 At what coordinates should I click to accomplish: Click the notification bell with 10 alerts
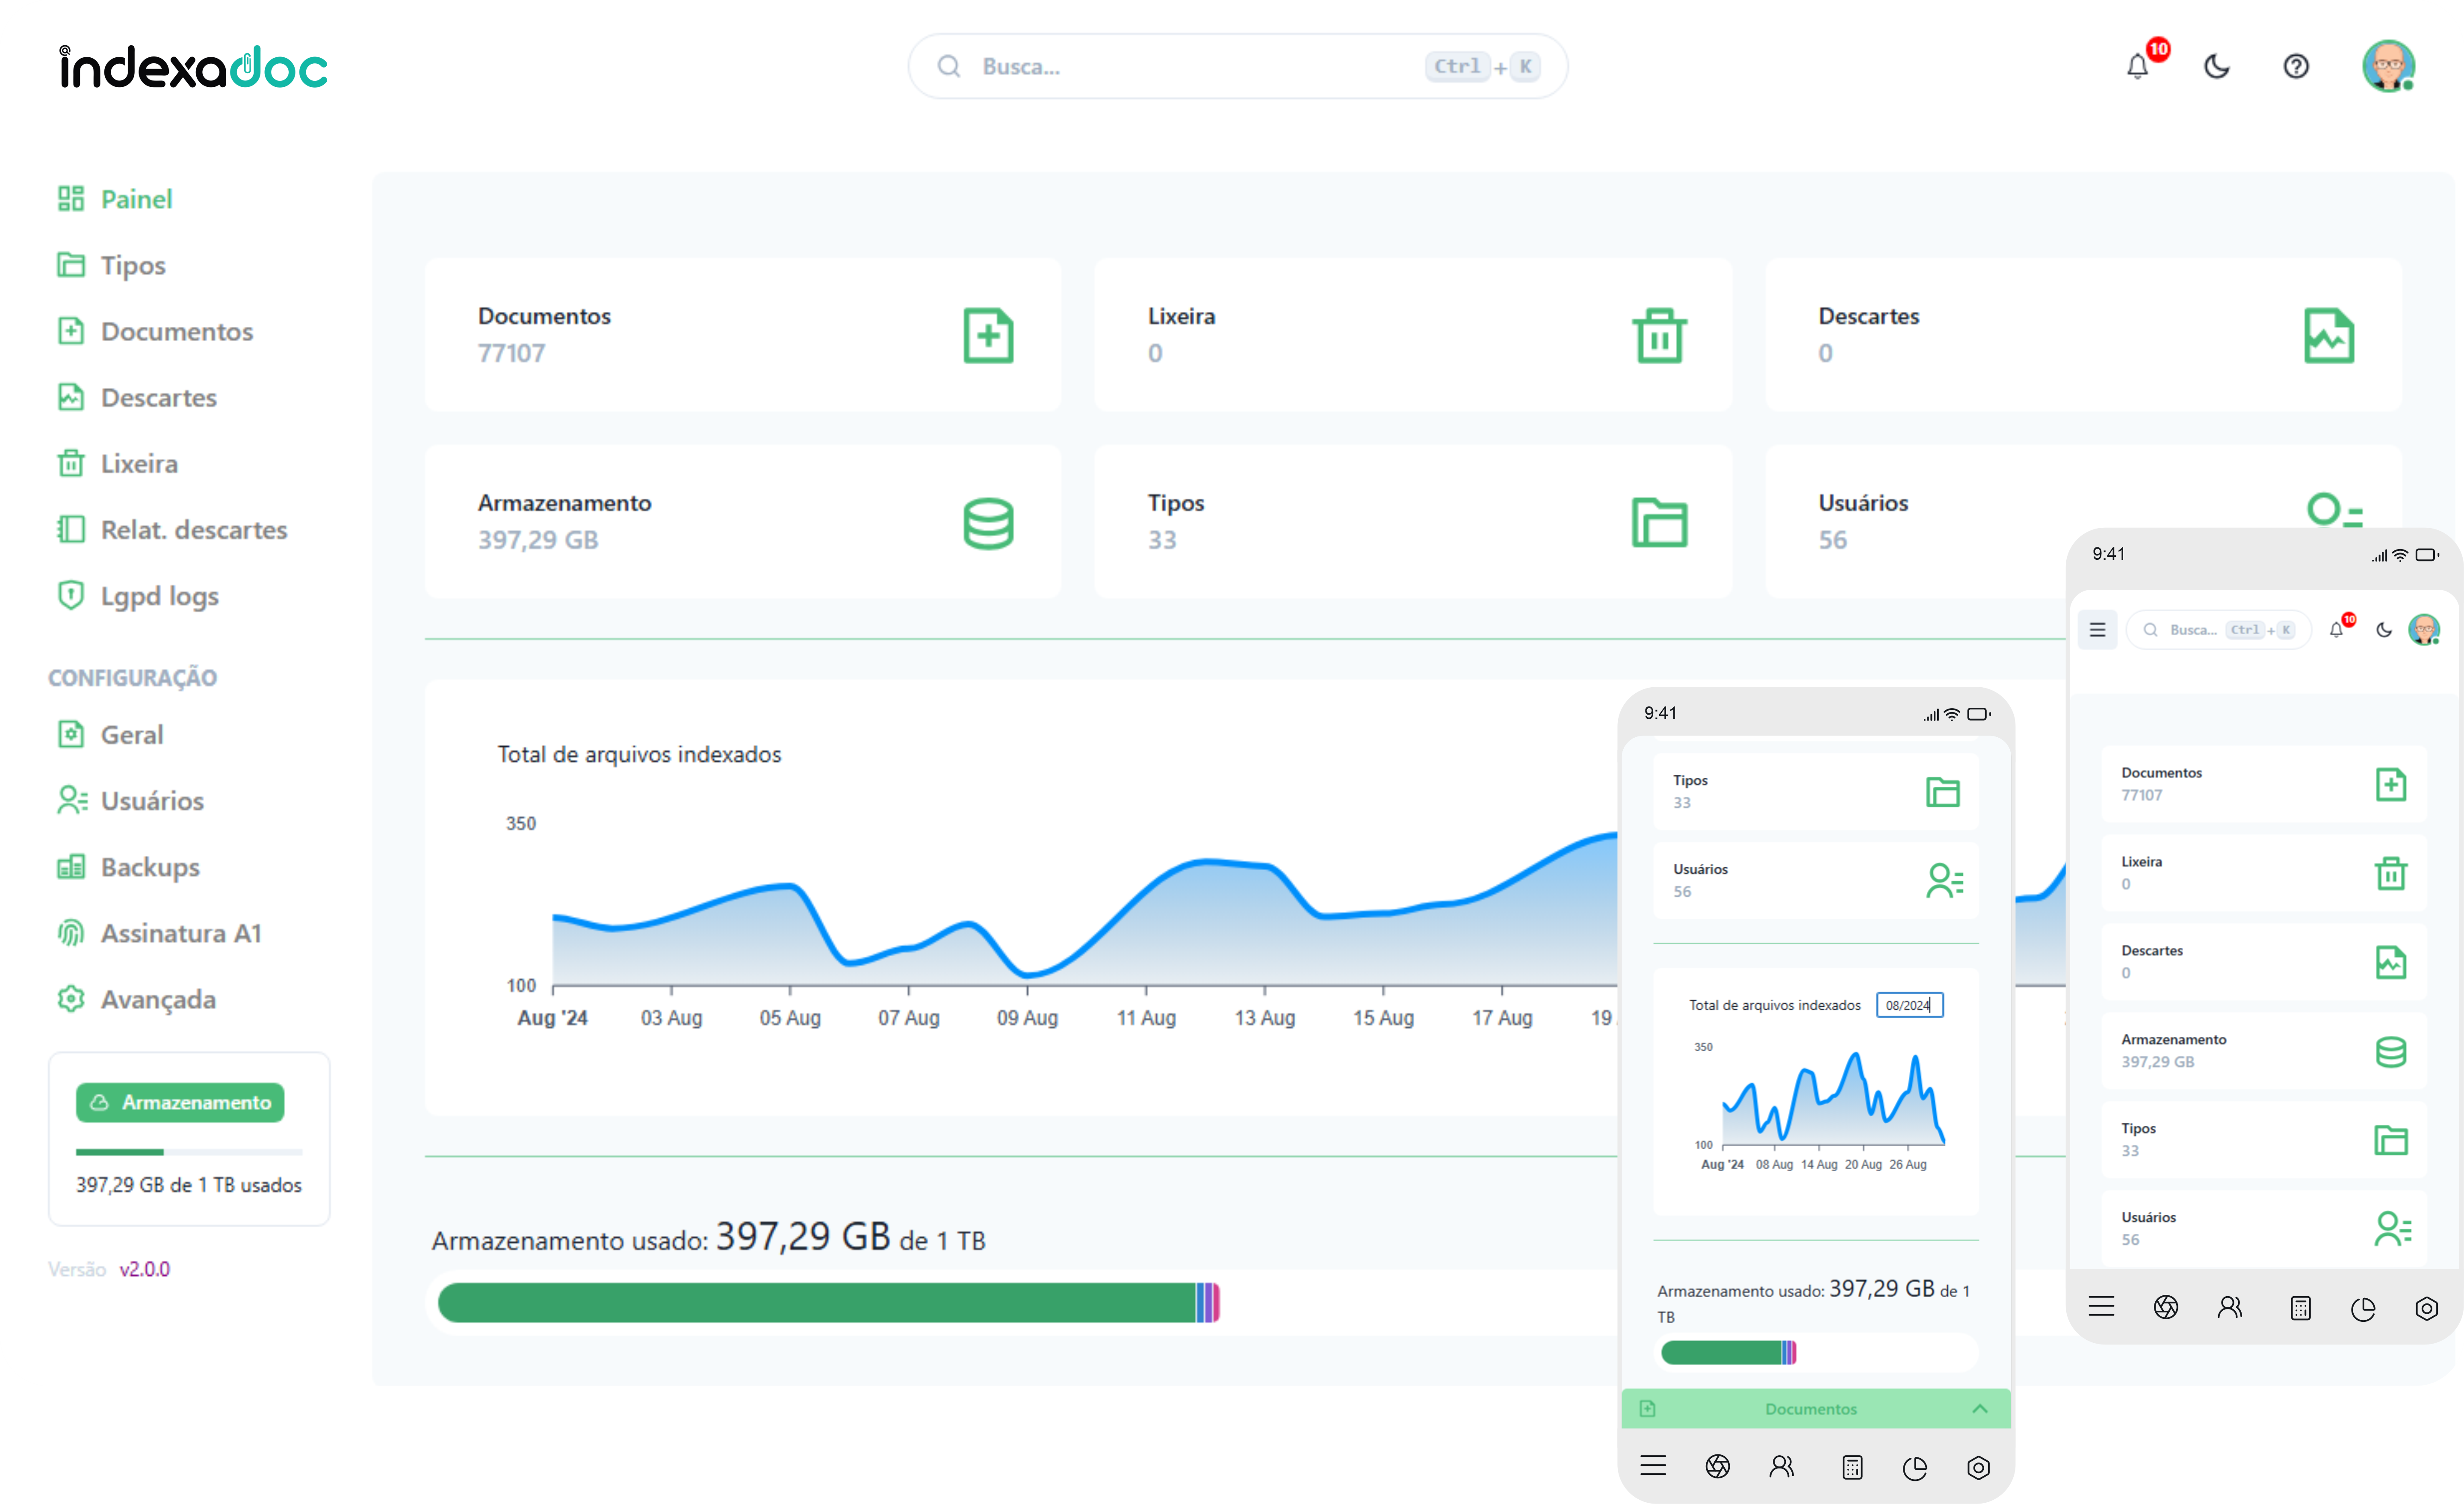point(2139,66)
